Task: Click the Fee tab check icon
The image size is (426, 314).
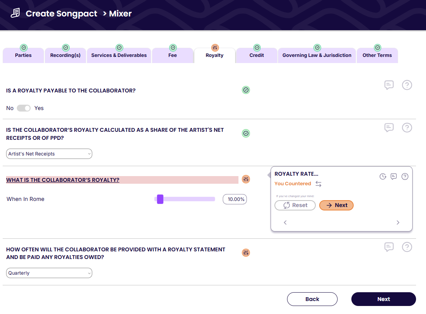Action: [x=173, y=48]
